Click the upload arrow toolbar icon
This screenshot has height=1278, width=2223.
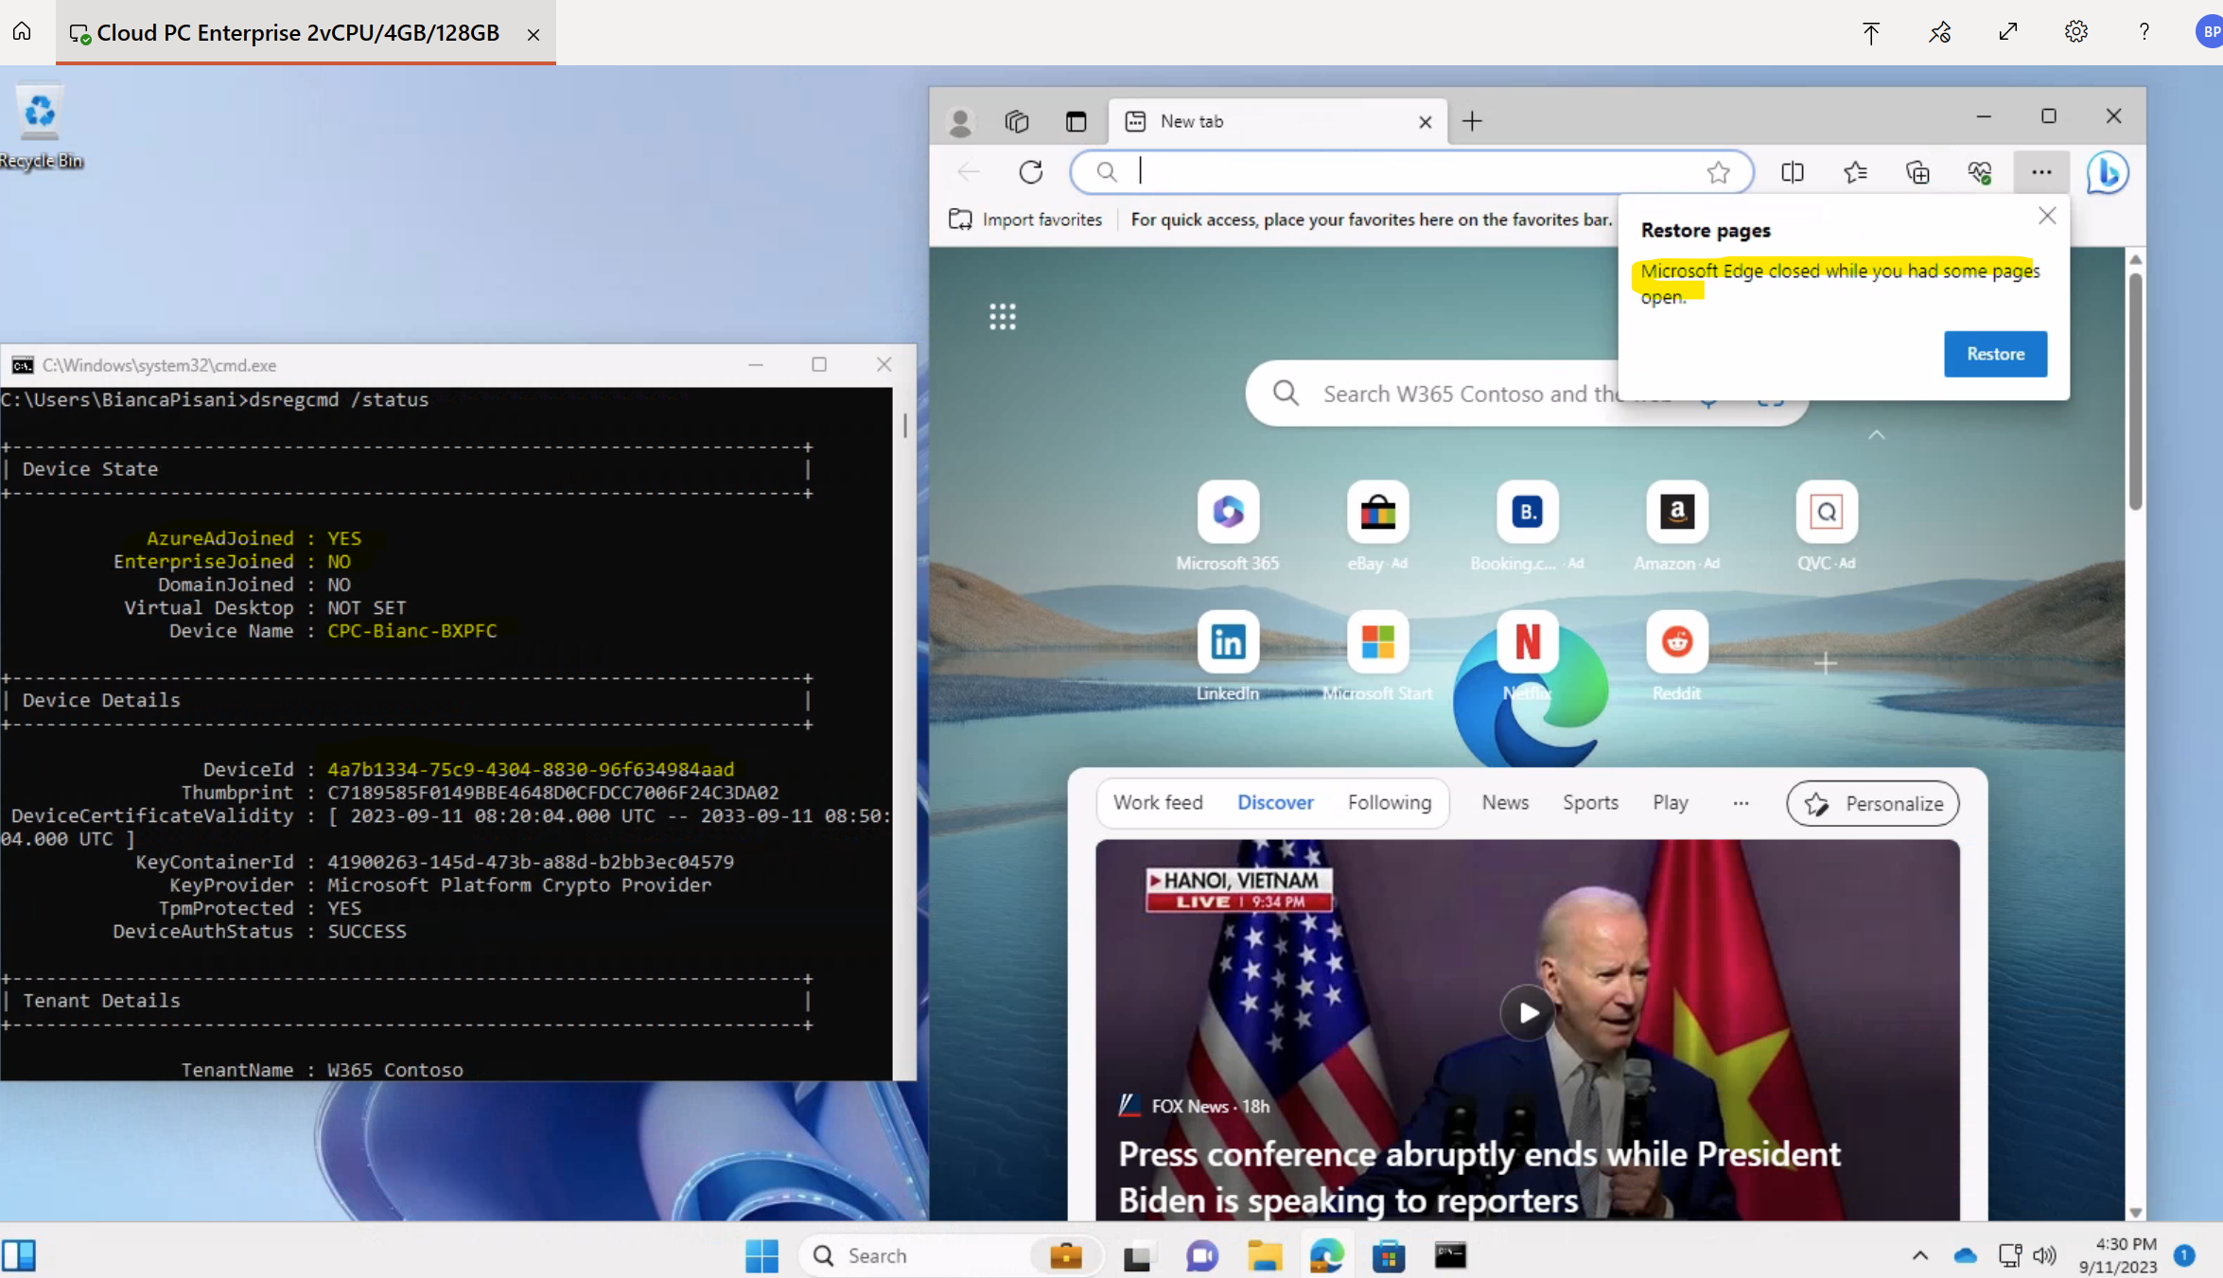pos(1870,33)
